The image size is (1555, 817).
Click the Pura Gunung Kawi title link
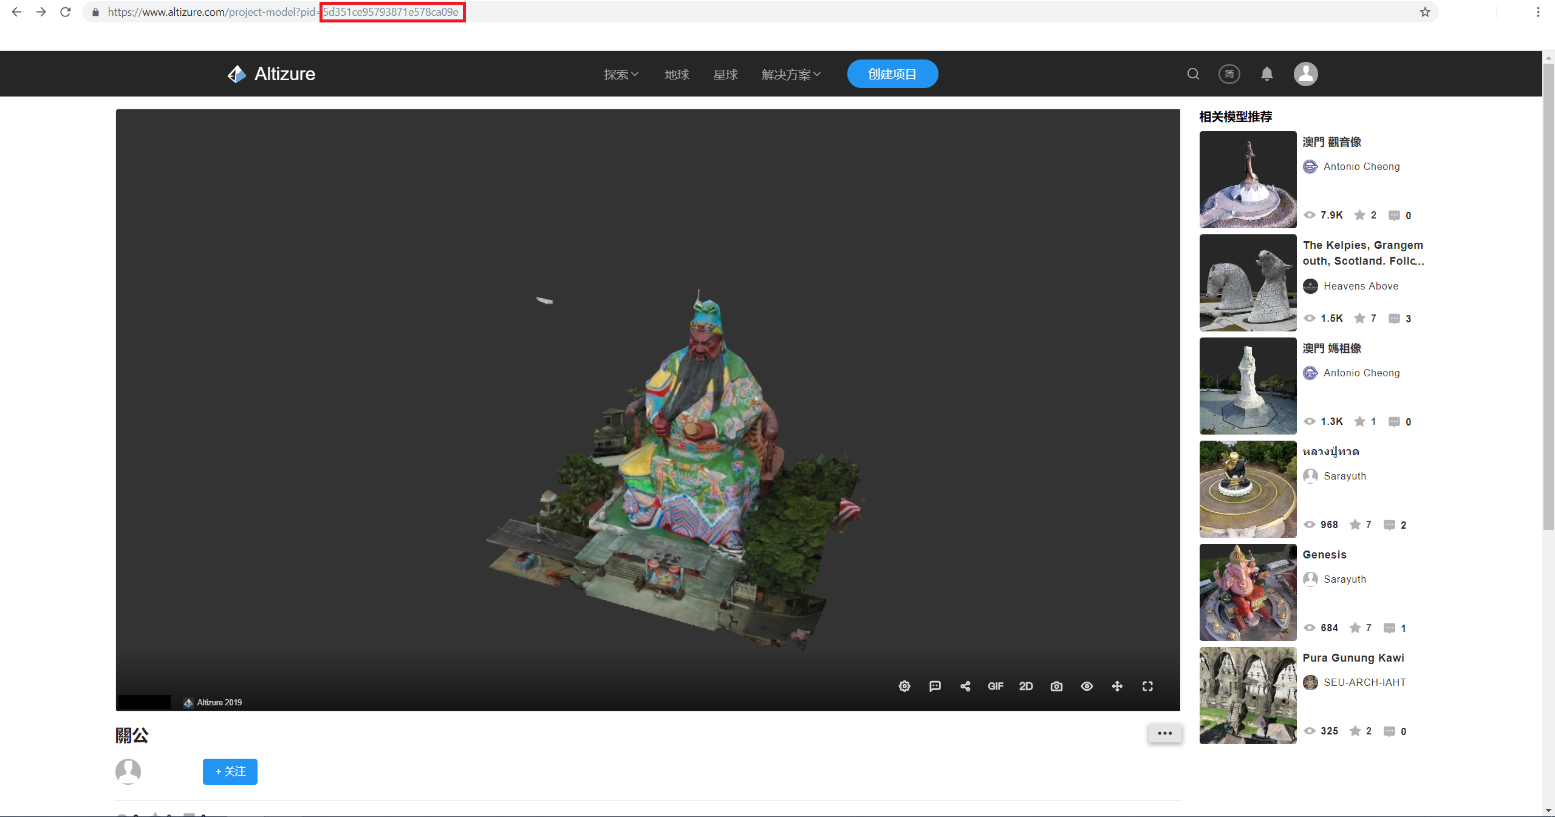pos(1353,657)
